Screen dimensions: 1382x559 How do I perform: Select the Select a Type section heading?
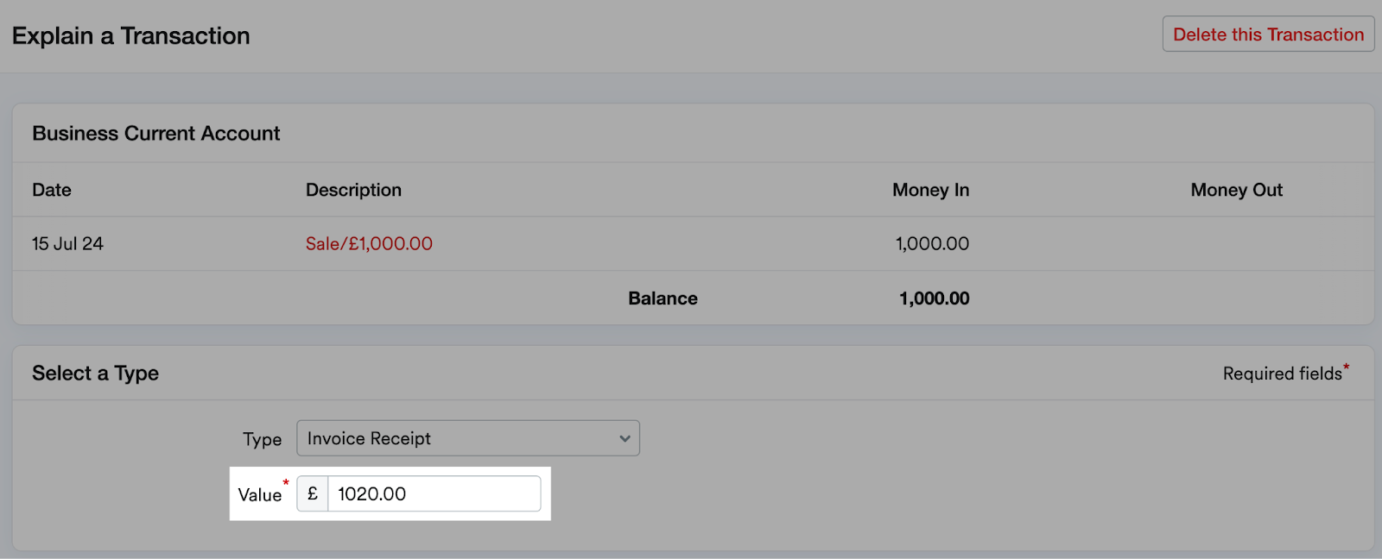click(x=95, y=373)
